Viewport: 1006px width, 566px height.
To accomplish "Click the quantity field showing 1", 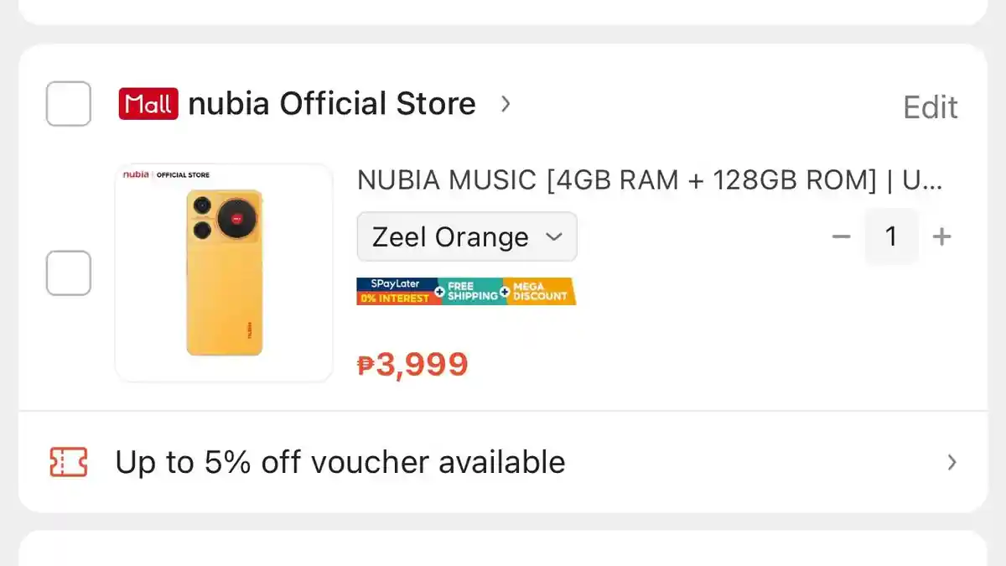I will 891,236.
